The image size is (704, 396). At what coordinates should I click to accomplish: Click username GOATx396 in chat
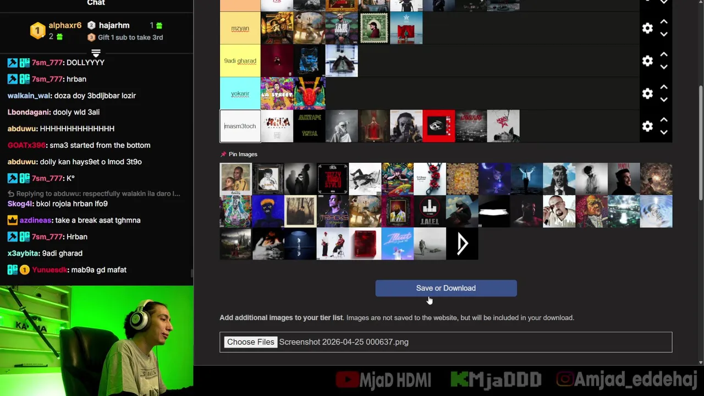tap(26, 145)
